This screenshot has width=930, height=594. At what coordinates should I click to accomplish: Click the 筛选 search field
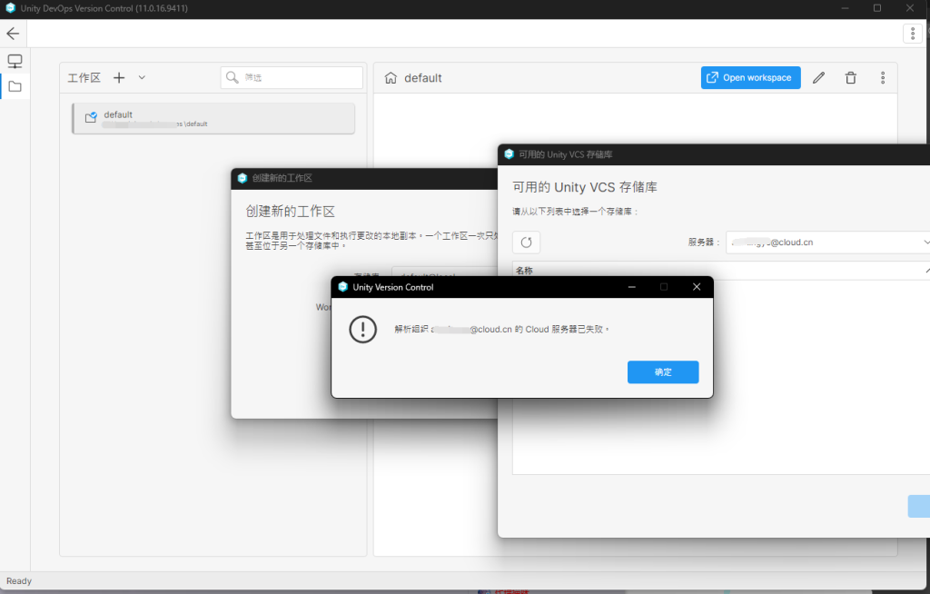(291, 78)
